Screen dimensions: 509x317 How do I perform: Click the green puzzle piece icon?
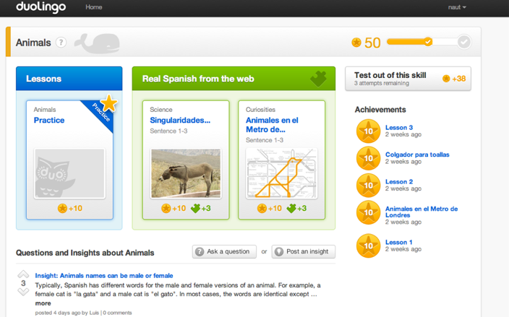(x=318, y=79)
